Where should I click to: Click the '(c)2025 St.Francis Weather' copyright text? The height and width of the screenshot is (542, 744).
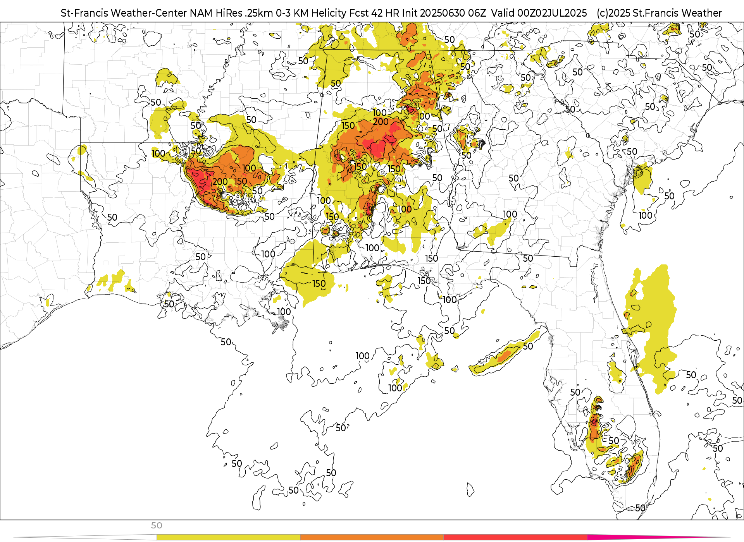[x=659, y=13]
